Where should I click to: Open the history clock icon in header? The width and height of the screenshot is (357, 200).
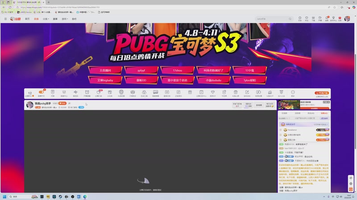[300, 19]
